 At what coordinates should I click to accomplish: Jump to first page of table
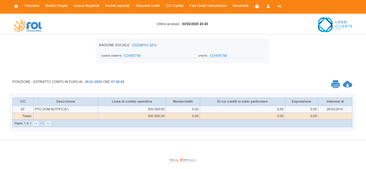(x=36, y=123)
